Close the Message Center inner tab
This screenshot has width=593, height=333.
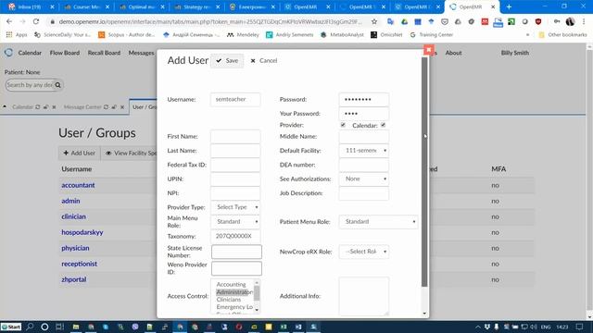(x=122, y=107)
